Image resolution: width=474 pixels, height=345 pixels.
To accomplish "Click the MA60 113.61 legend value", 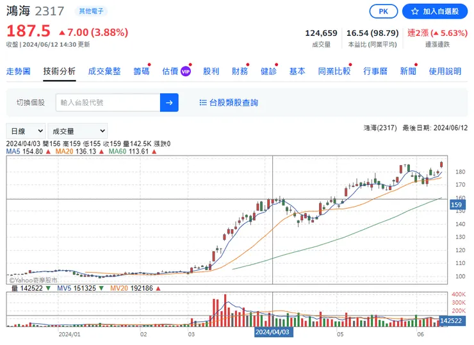I will (x=133, y=151).
